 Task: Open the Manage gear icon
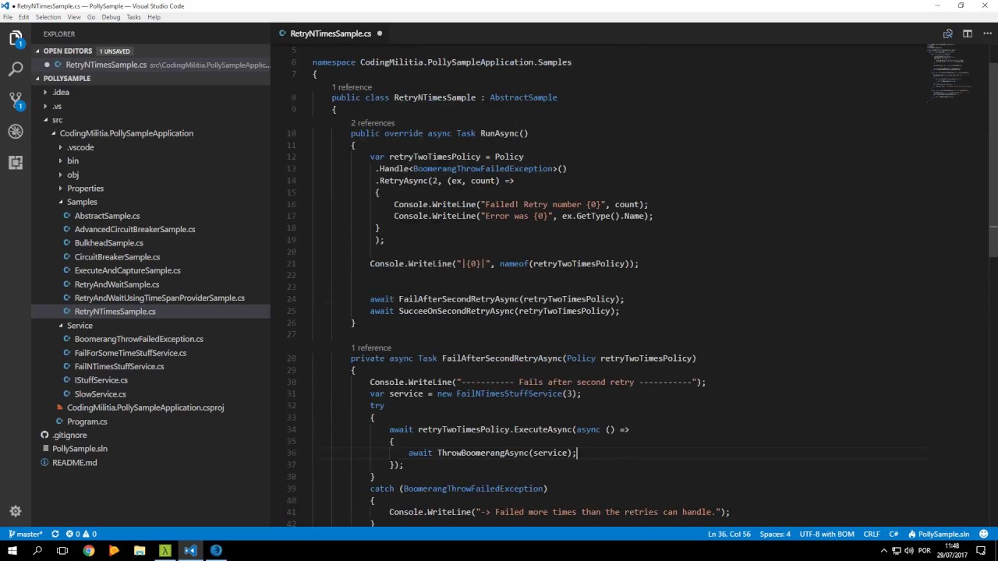pos(16,511)
